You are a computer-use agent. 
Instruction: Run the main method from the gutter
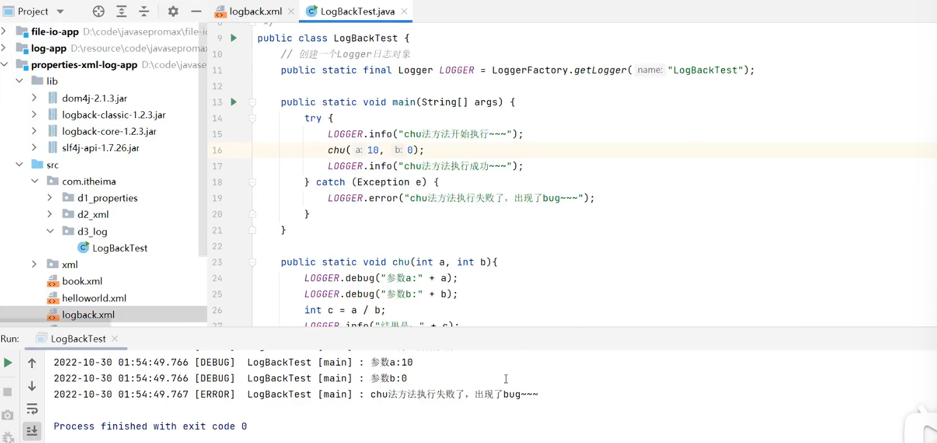[x=233, y=102]
